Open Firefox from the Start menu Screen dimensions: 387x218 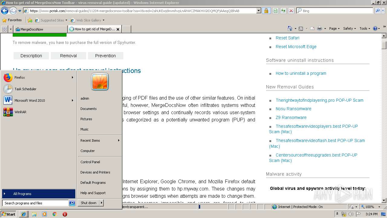coord(38,78)
